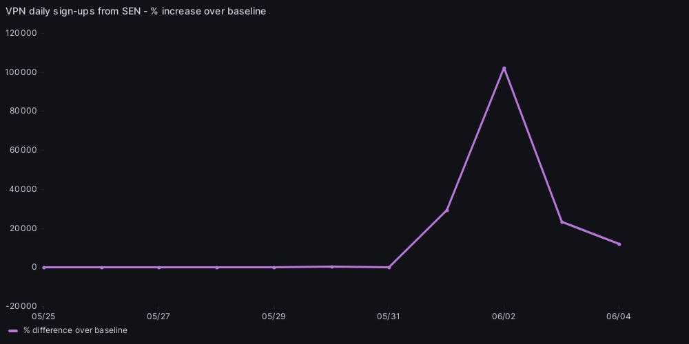Screen dimensions: 689x344
Task: Click the data point at 05/29
Action: (274, 267)
